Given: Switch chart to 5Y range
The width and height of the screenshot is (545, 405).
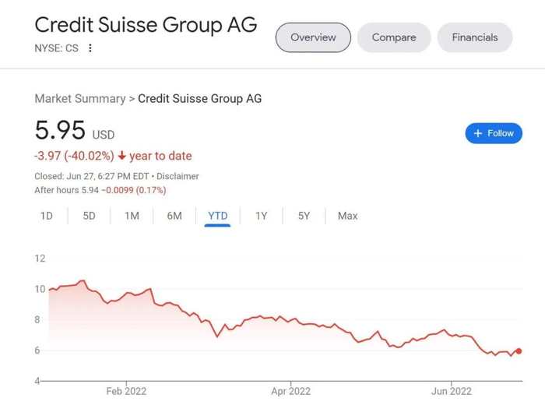Looking at the screenshot, I should (x=304, y=216).
